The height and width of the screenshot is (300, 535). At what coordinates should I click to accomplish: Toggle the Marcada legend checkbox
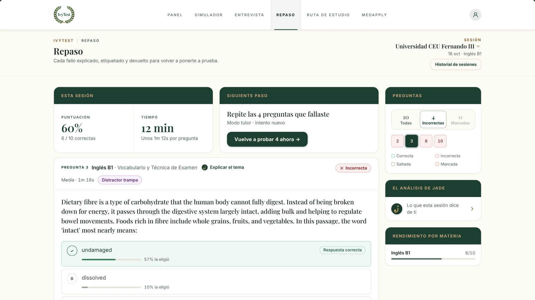coord(437,164)
